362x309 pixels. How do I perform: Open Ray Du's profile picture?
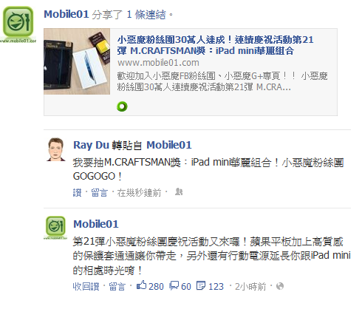(x=56, y=149)
